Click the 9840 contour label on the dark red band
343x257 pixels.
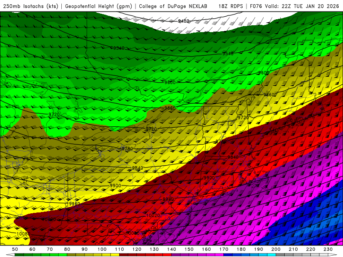click(x=233, y=157)
